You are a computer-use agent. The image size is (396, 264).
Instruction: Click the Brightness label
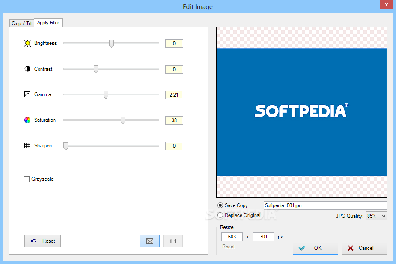(x=45, y=43)
